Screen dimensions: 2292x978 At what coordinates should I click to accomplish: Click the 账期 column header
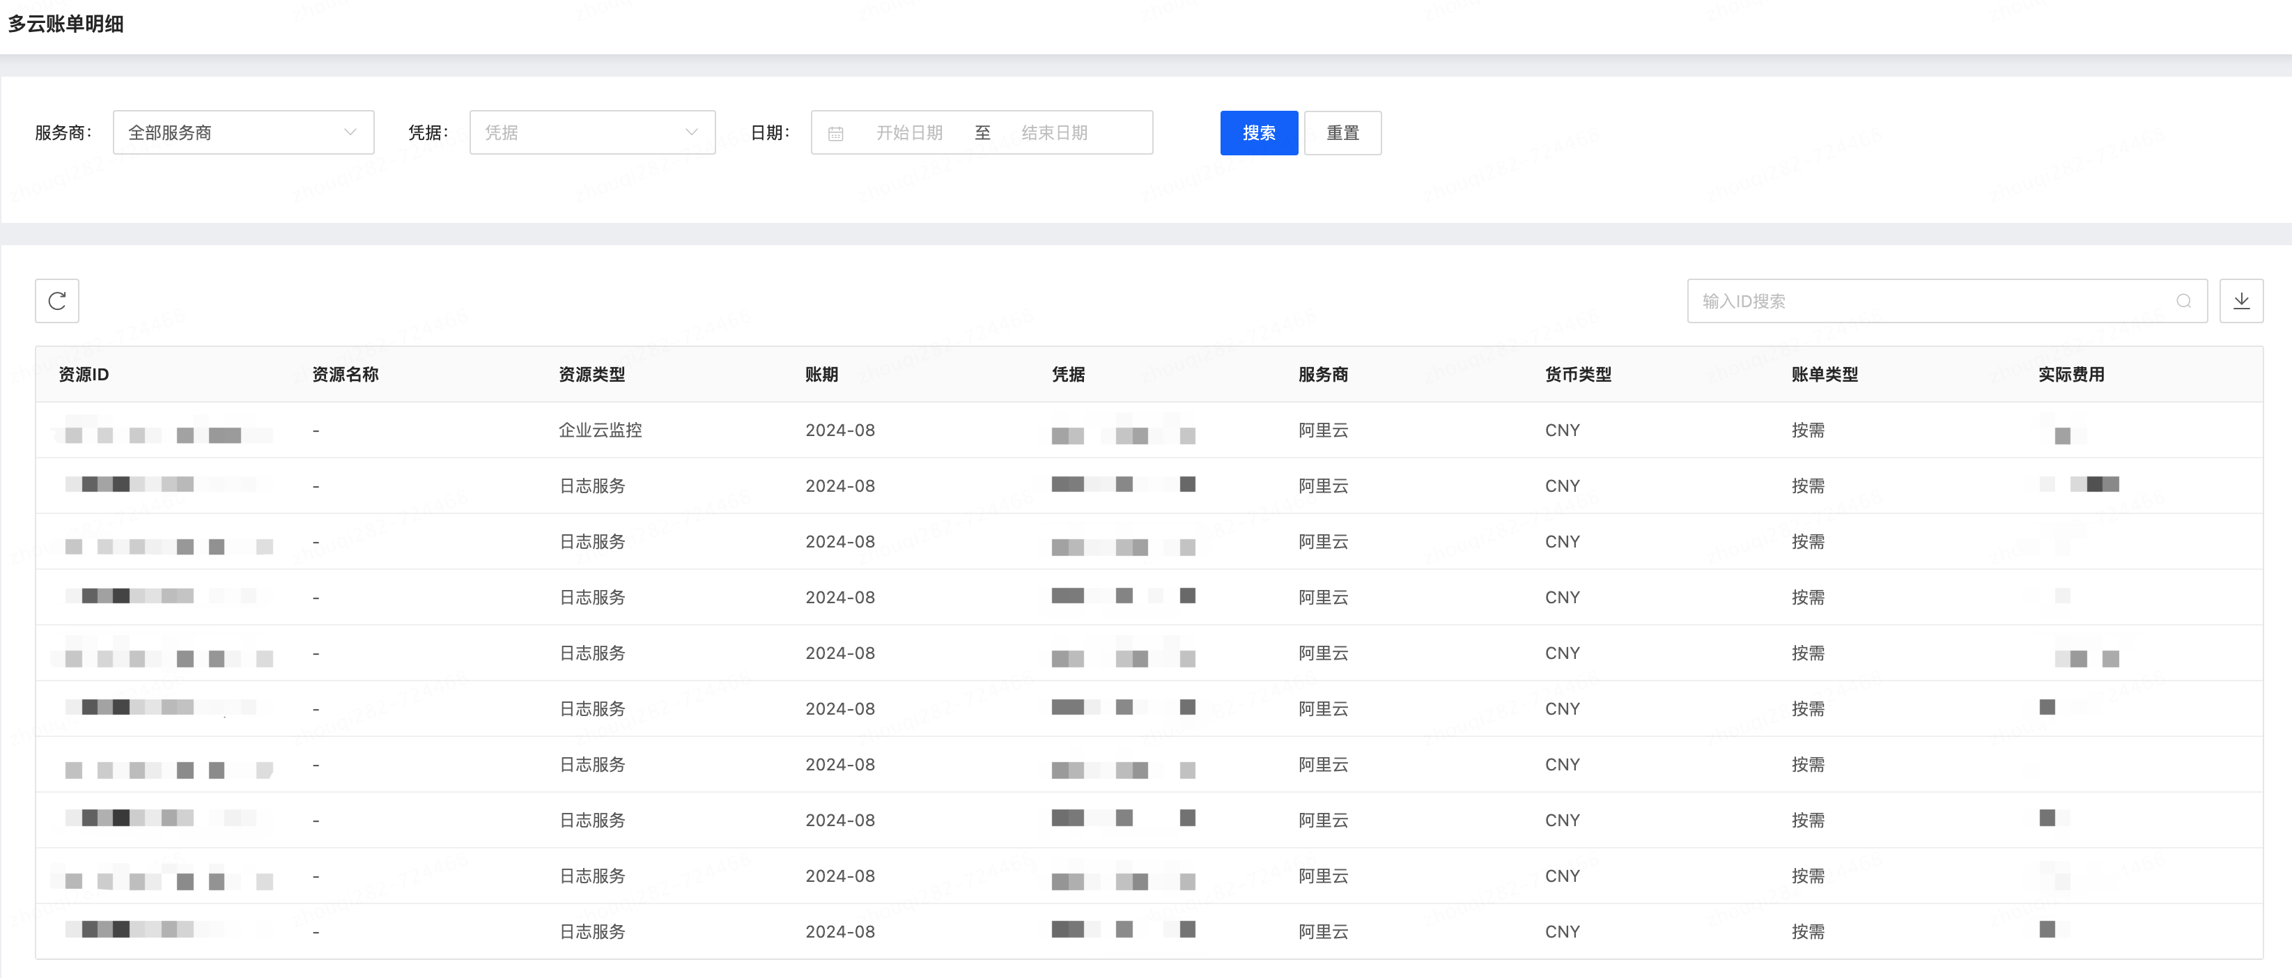[821, 375]
